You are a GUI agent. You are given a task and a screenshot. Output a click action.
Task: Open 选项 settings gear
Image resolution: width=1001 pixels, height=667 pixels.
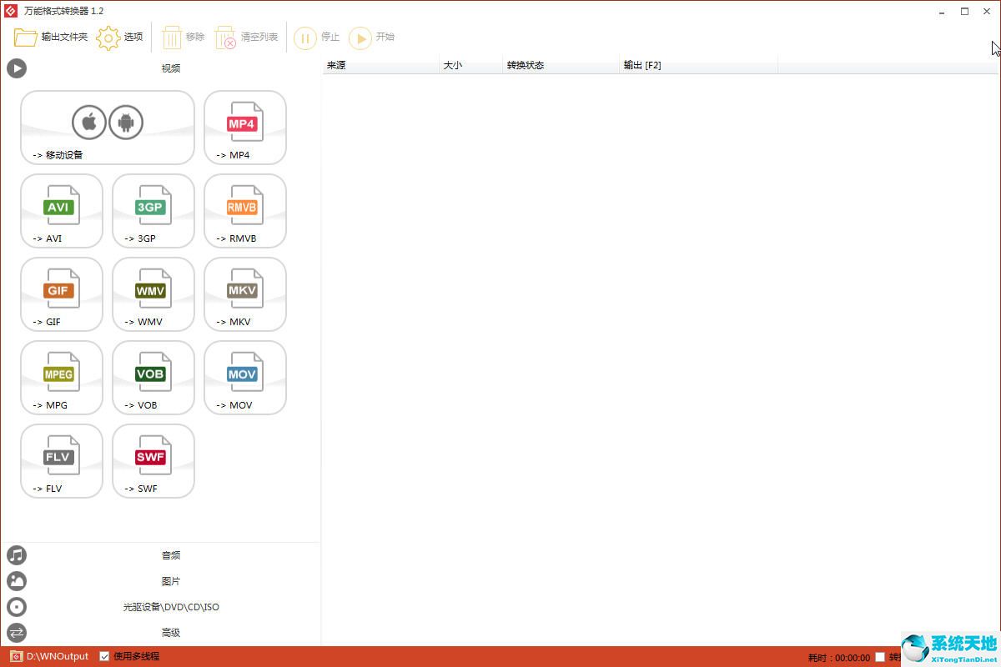tap(119, 38)
